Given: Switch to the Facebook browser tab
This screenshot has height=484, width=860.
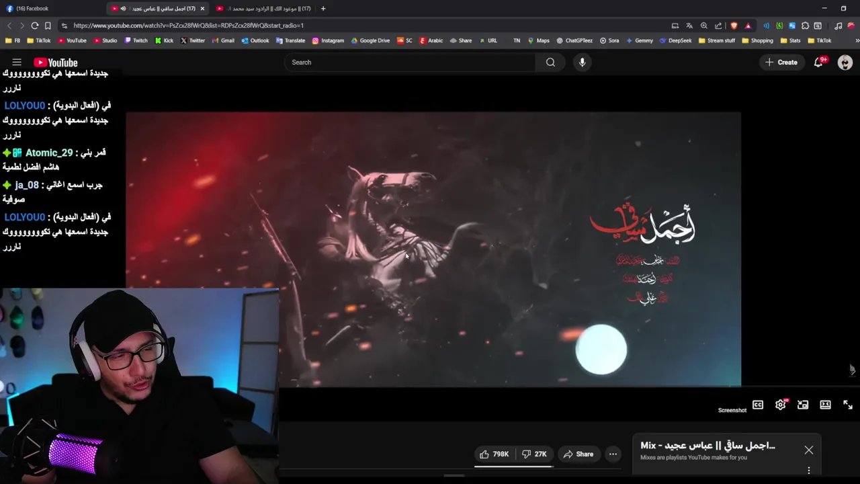Looking at the screenshot, I should 50,9.
